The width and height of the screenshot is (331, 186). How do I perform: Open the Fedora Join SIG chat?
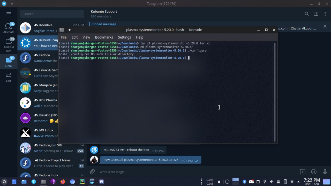click(52, 148)
